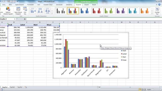Click the Nisan legend entry
162x91 pixels.
tap(124, 60)
